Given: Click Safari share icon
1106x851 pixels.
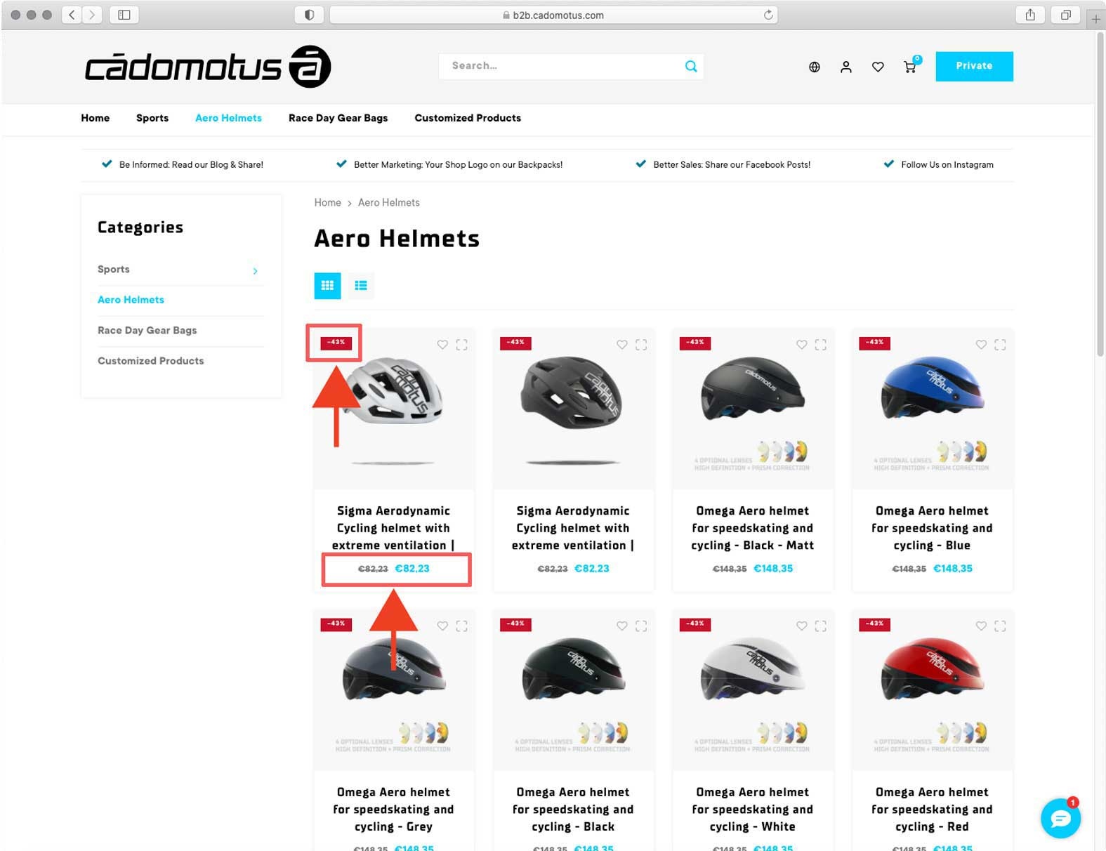Looking at the screenshot, I should (x=1030, y=15).
